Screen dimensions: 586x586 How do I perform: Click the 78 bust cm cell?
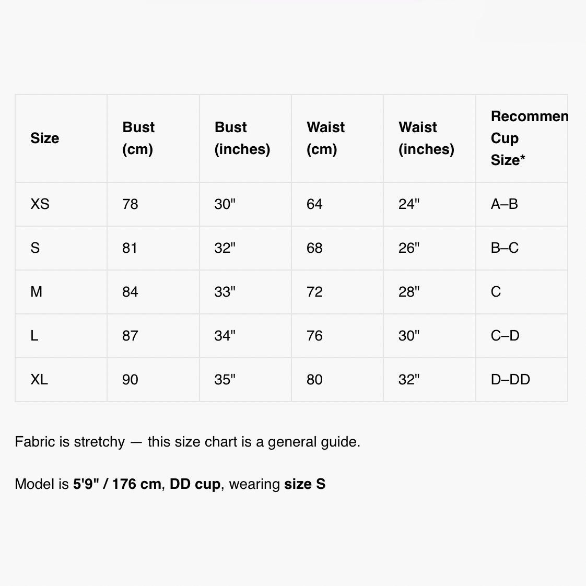[x=130, y=204]
